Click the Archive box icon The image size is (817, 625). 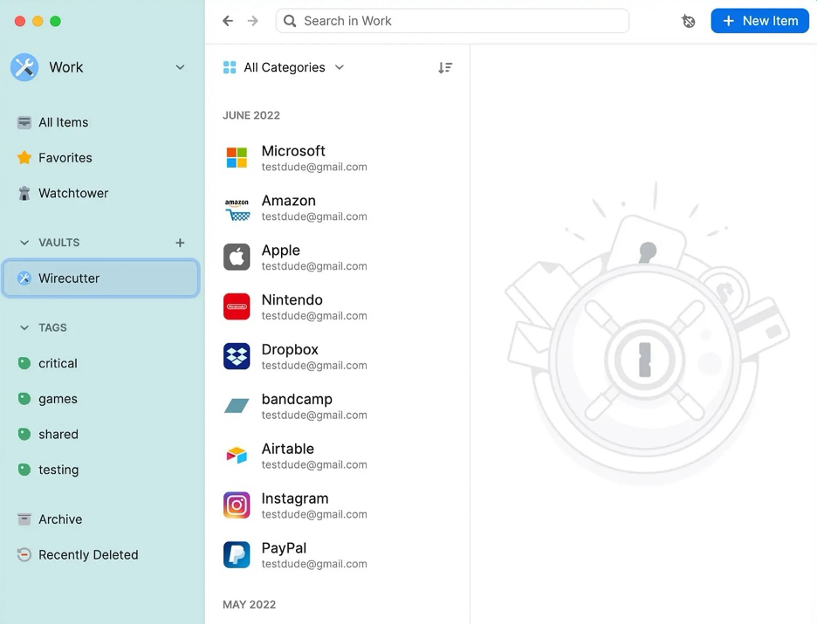click(x=23, y=519)
